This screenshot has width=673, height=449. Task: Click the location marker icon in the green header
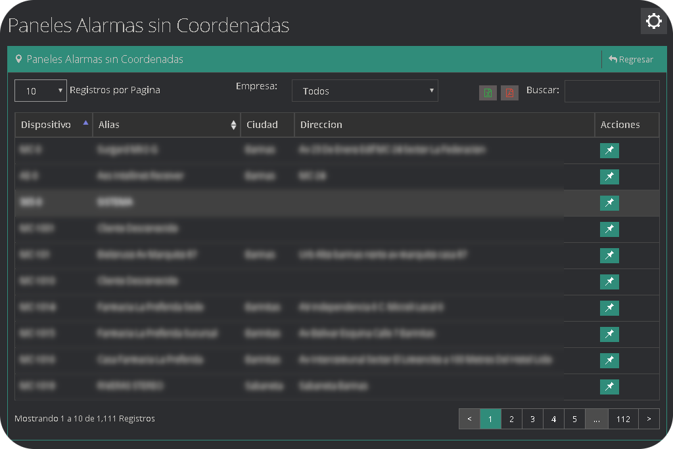click(18, 59)
